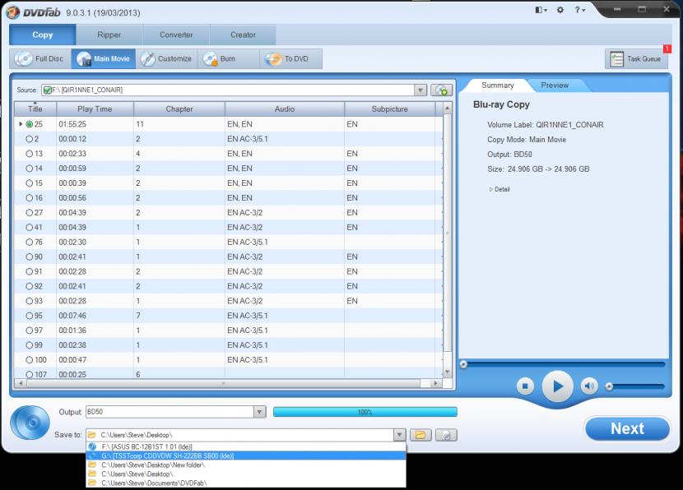
Task: Open the Summary tab
Action: (x=498, y=86)
